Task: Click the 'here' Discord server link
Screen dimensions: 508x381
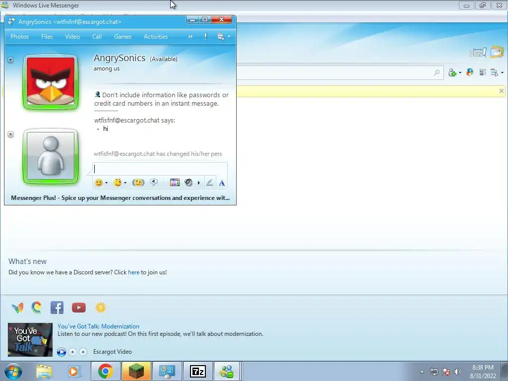Action: 133,272
